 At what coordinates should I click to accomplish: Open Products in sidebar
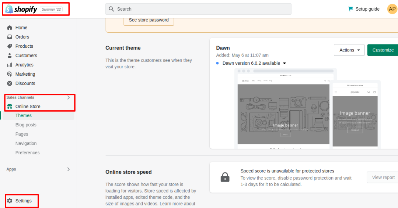24,46
